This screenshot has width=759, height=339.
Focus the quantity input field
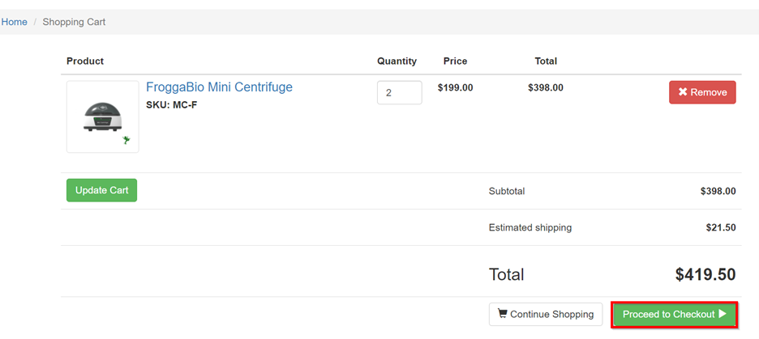pyautogui.click(x=399, y=92)
